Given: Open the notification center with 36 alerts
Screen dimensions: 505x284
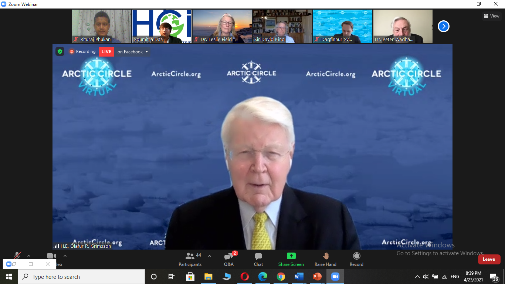Looking at the screenshot, I should click(x=494, y=277).
